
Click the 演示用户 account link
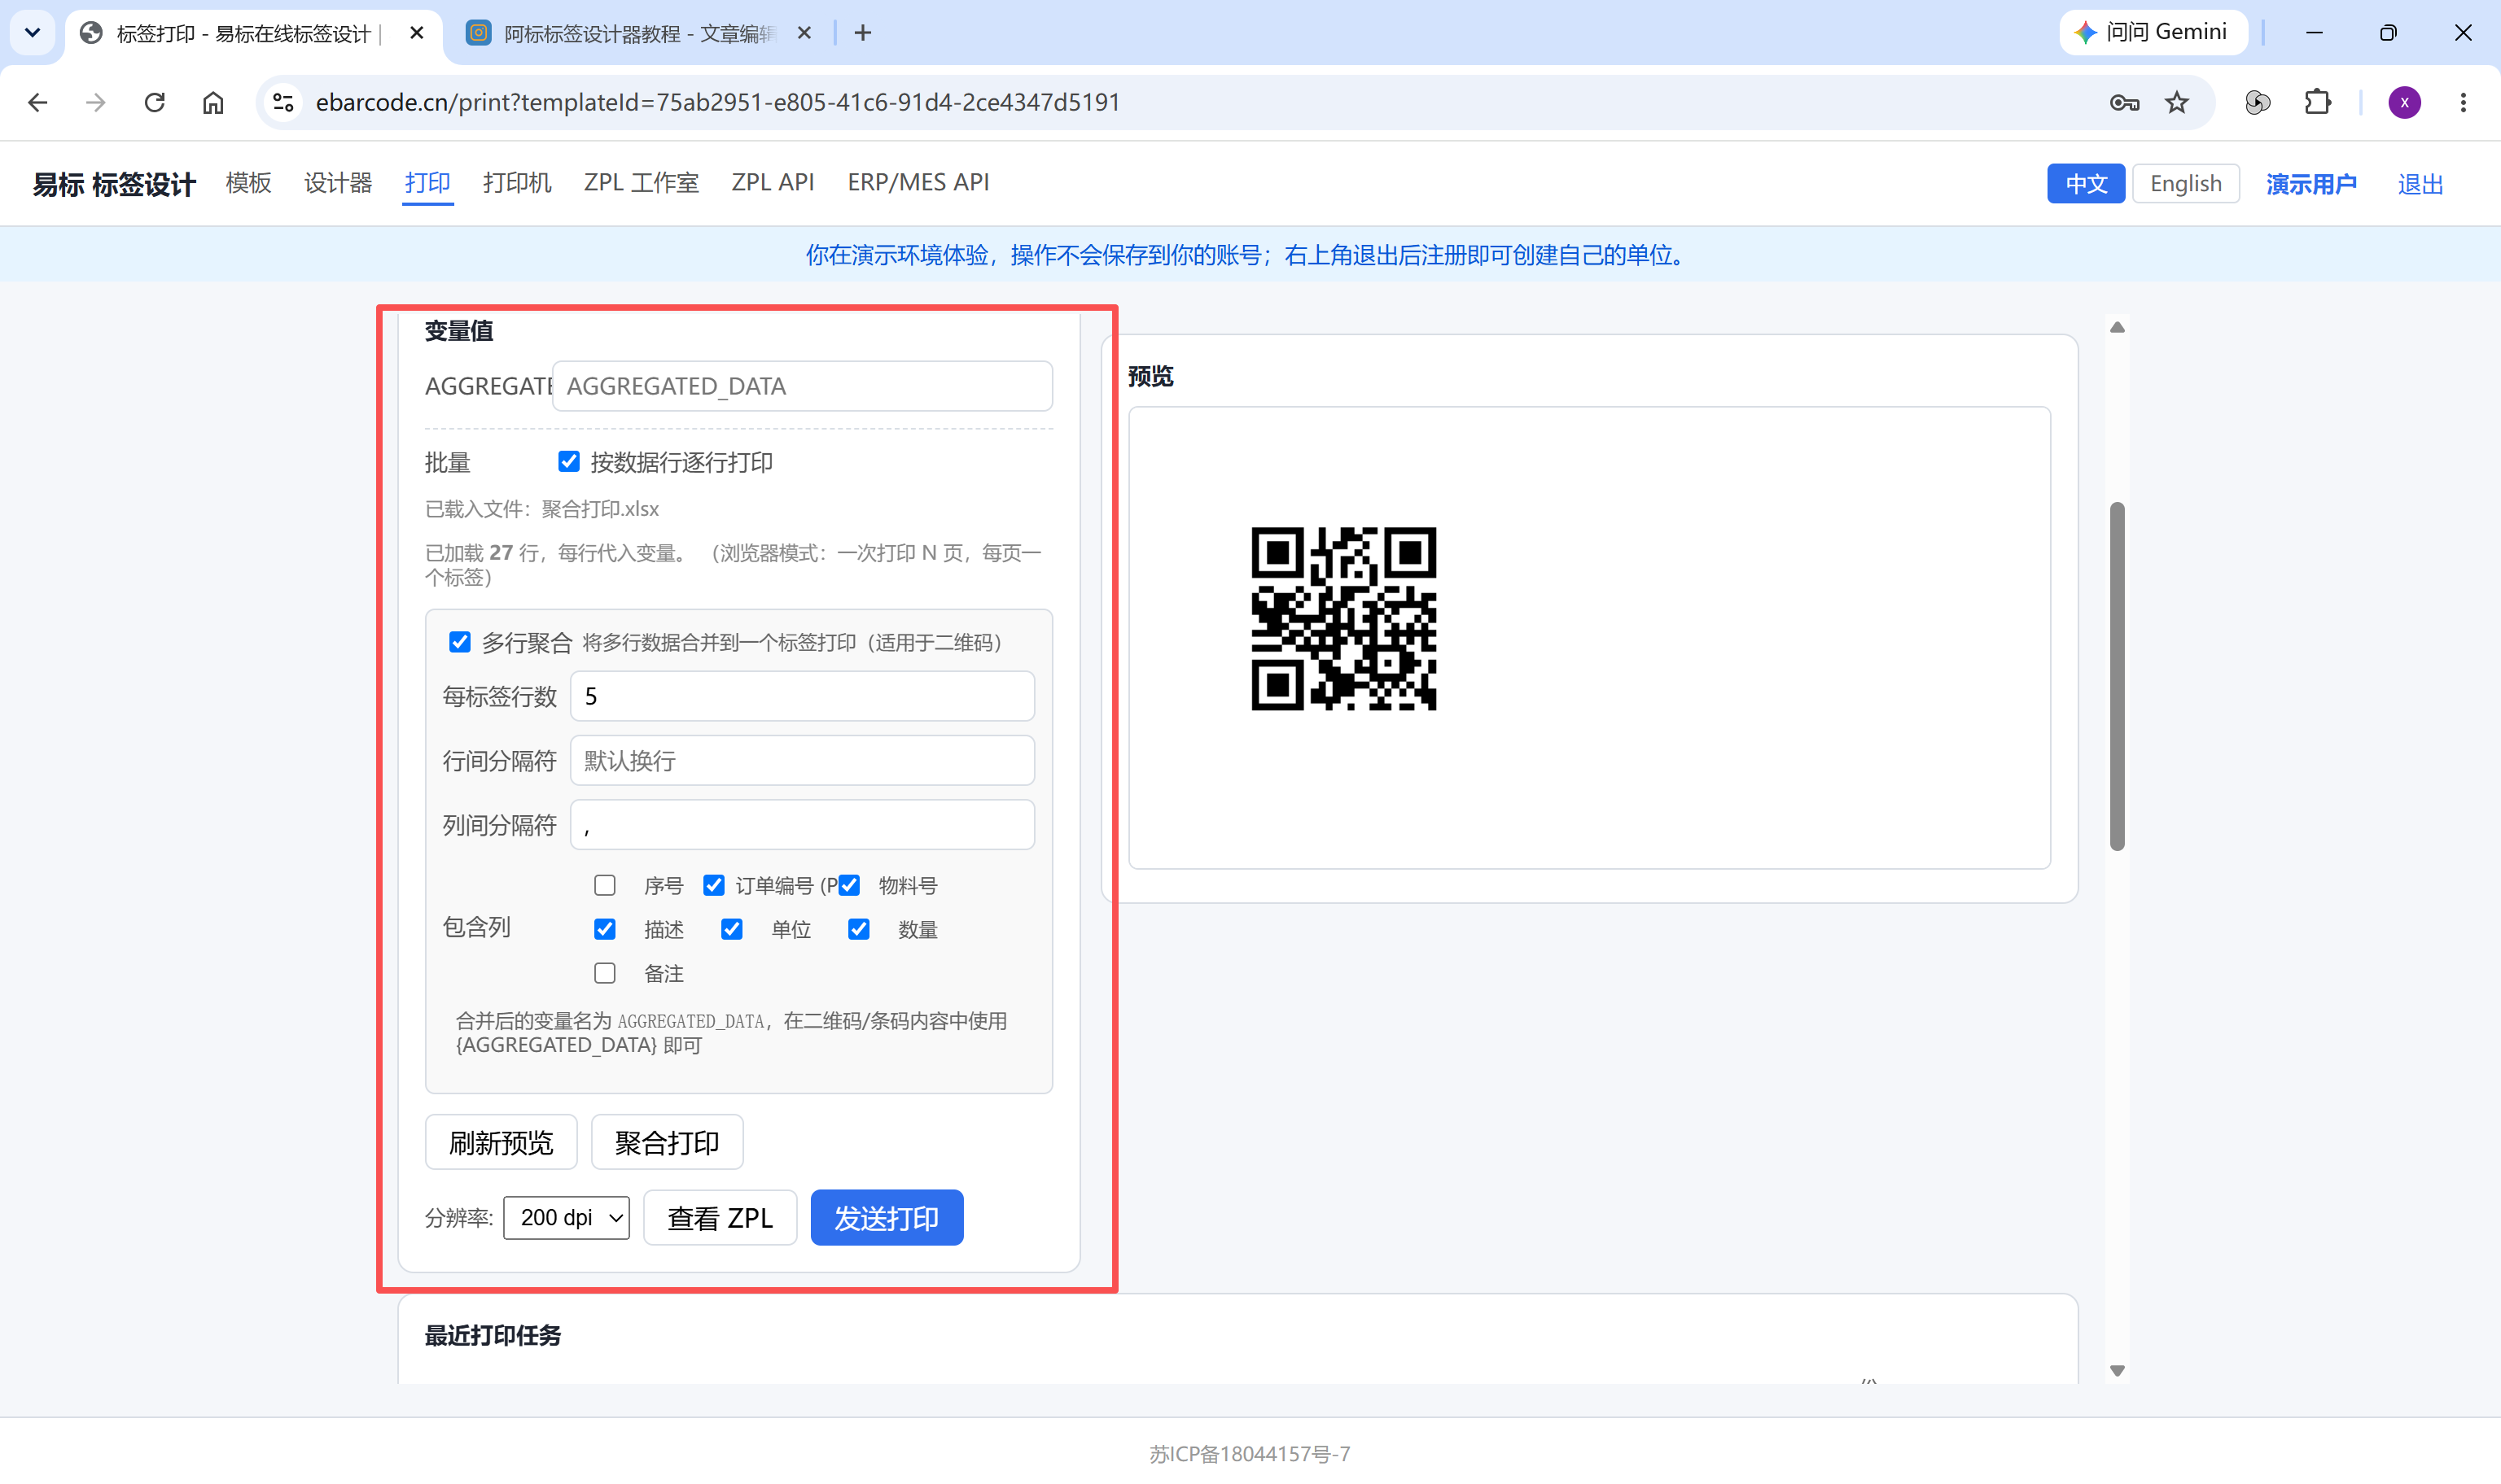click(x=2311, y=184)
